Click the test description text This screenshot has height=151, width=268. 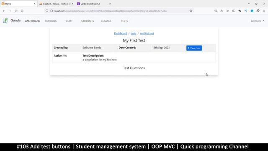pyautogui.click(x=100, y=60)
